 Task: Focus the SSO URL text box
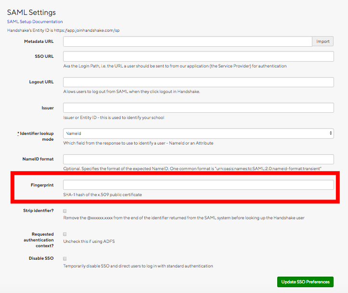point(198,56)
